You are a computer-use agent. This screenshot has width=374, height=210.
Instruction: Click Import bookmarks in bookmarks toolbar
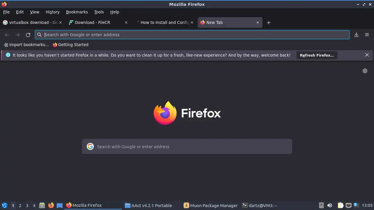pyautogui.click(x=26, y=45)
